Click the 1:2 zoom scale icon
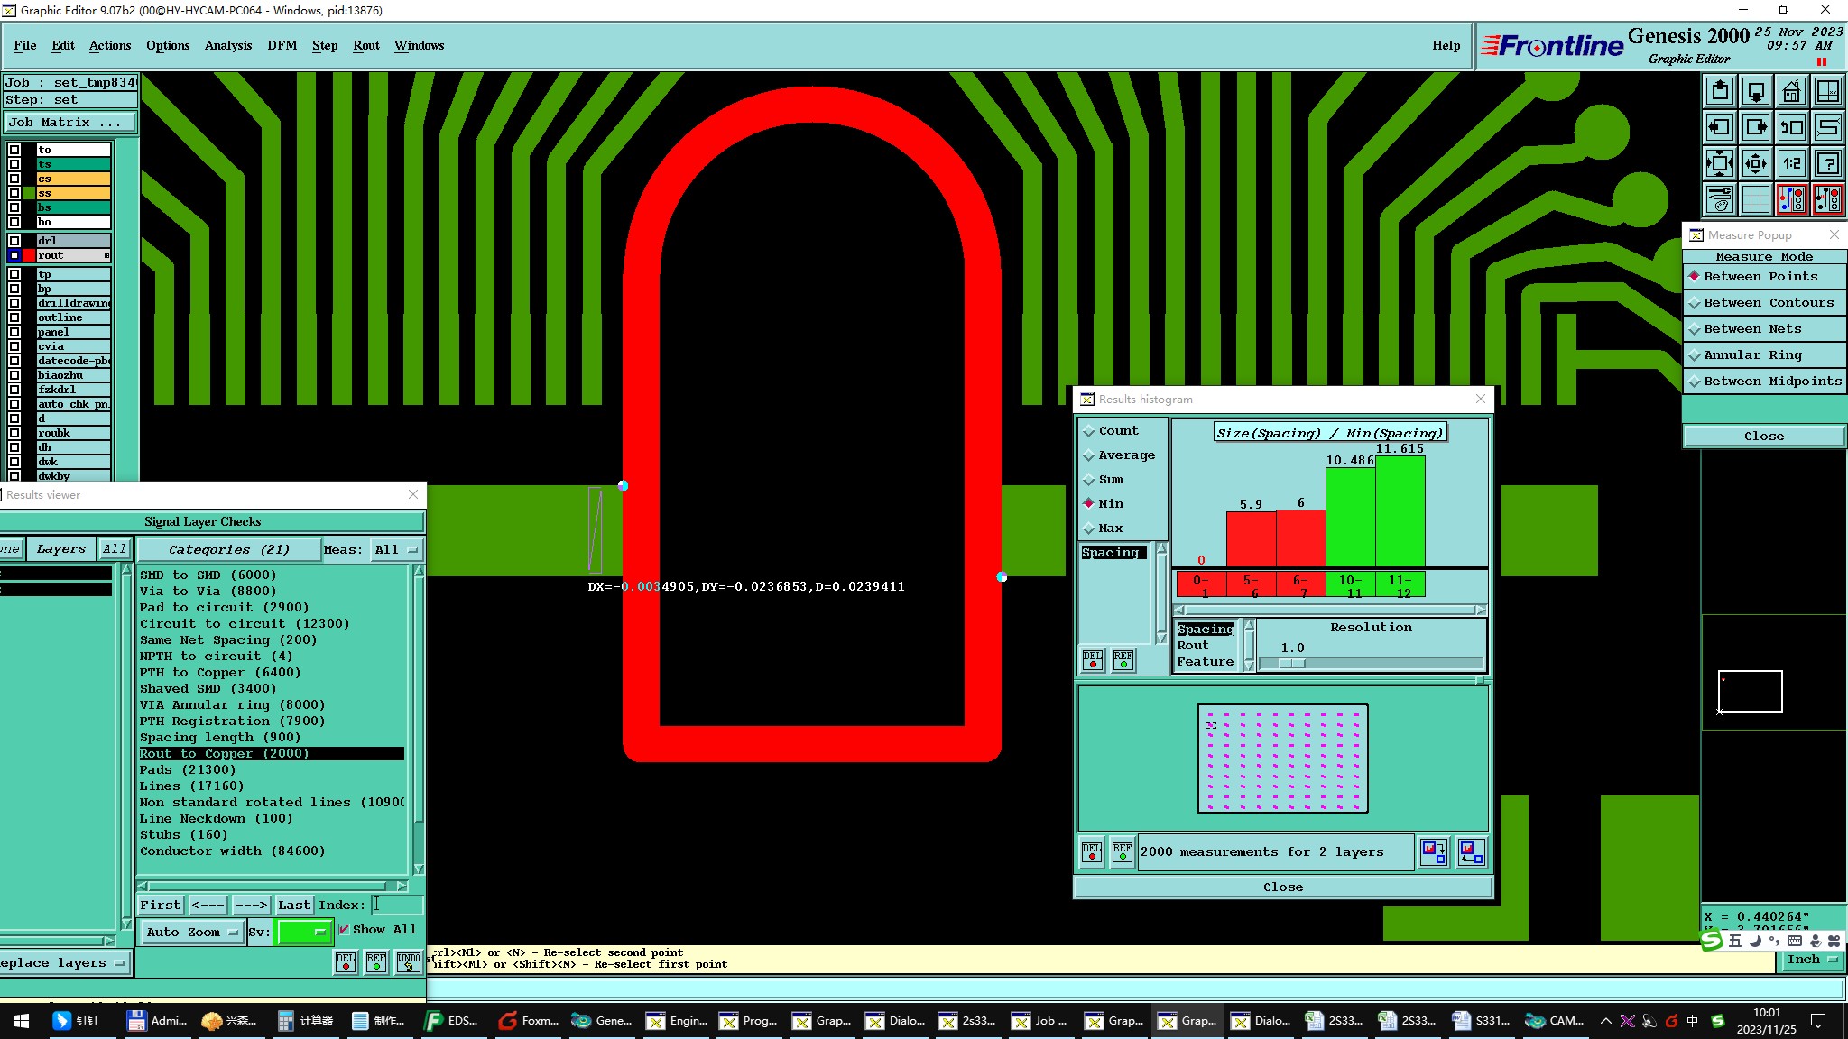 coord(1791,163)
